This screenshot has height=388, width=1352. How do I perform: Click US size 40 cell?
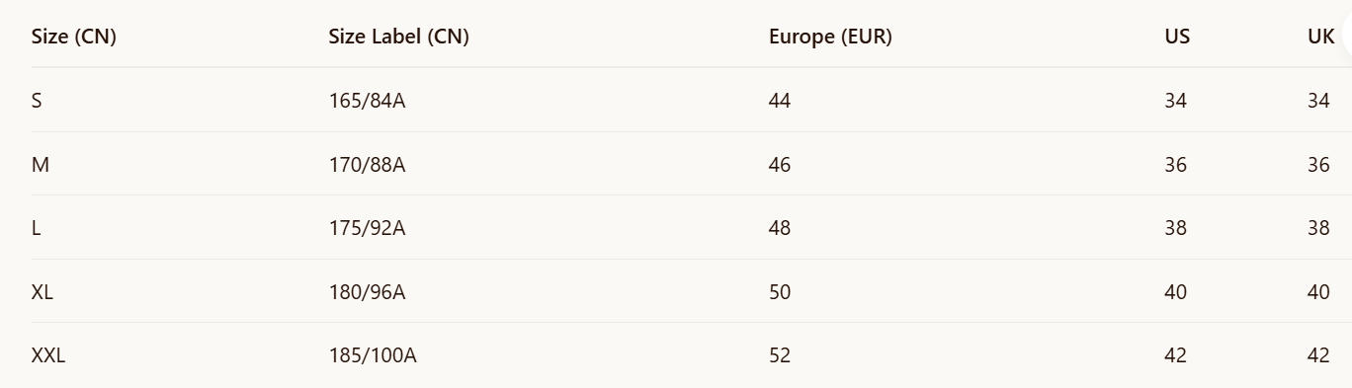click(1176, 292)
